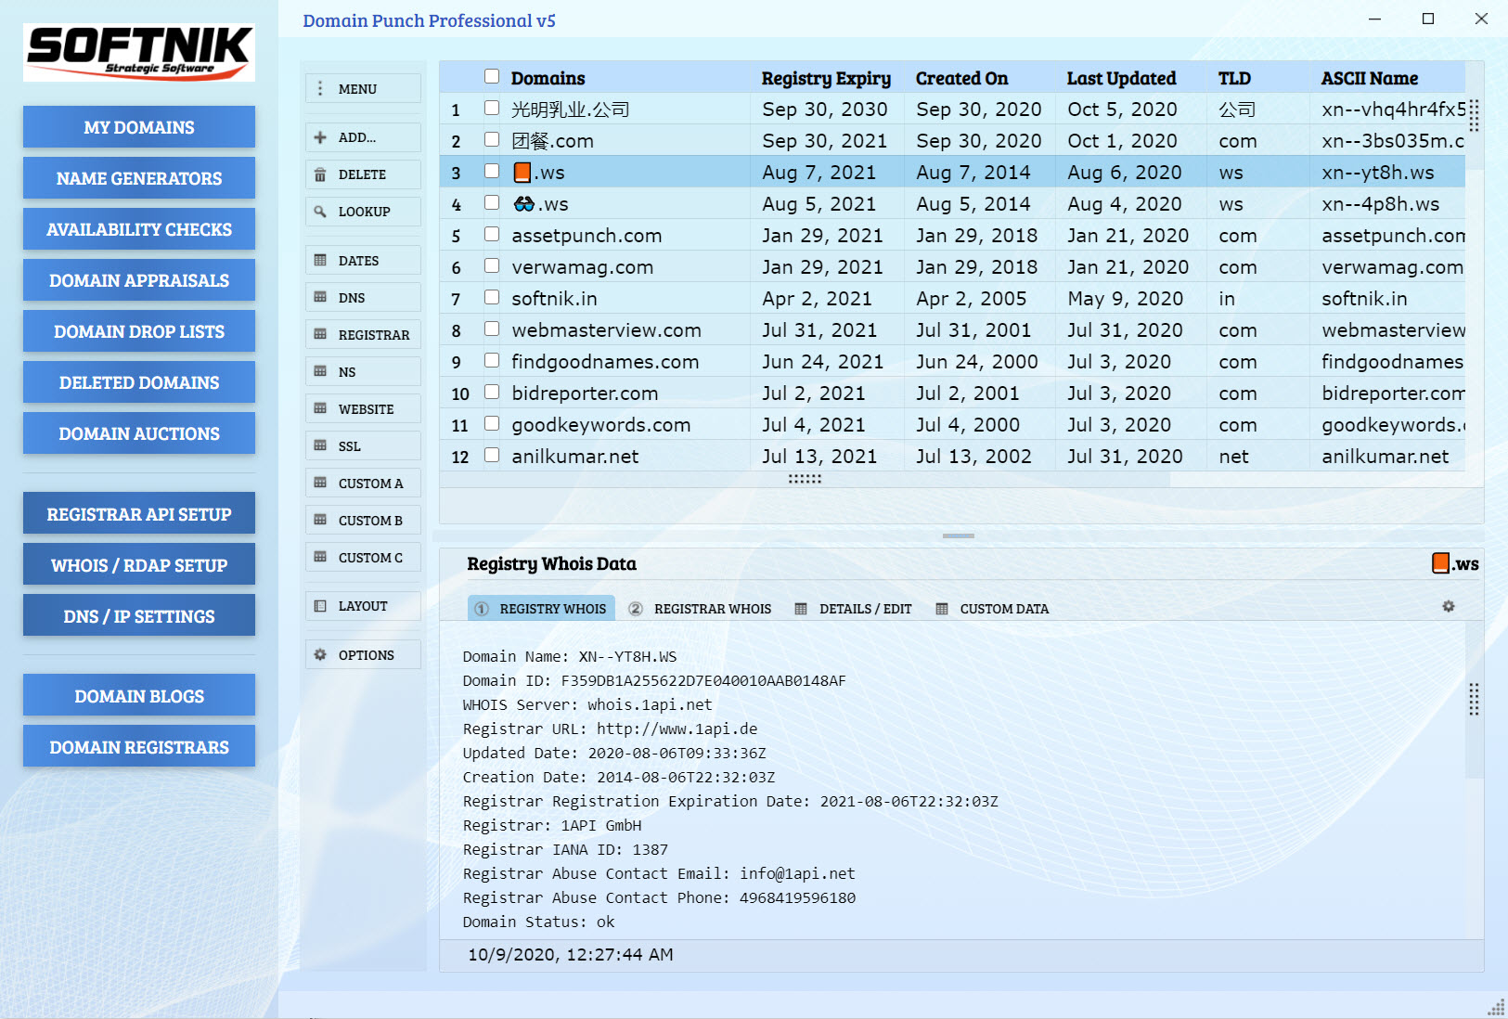Sort by Registry Expiry column header
The height and width of the screenshot is (1019, 1508).
pyautogui.click(x=826, y=78)
